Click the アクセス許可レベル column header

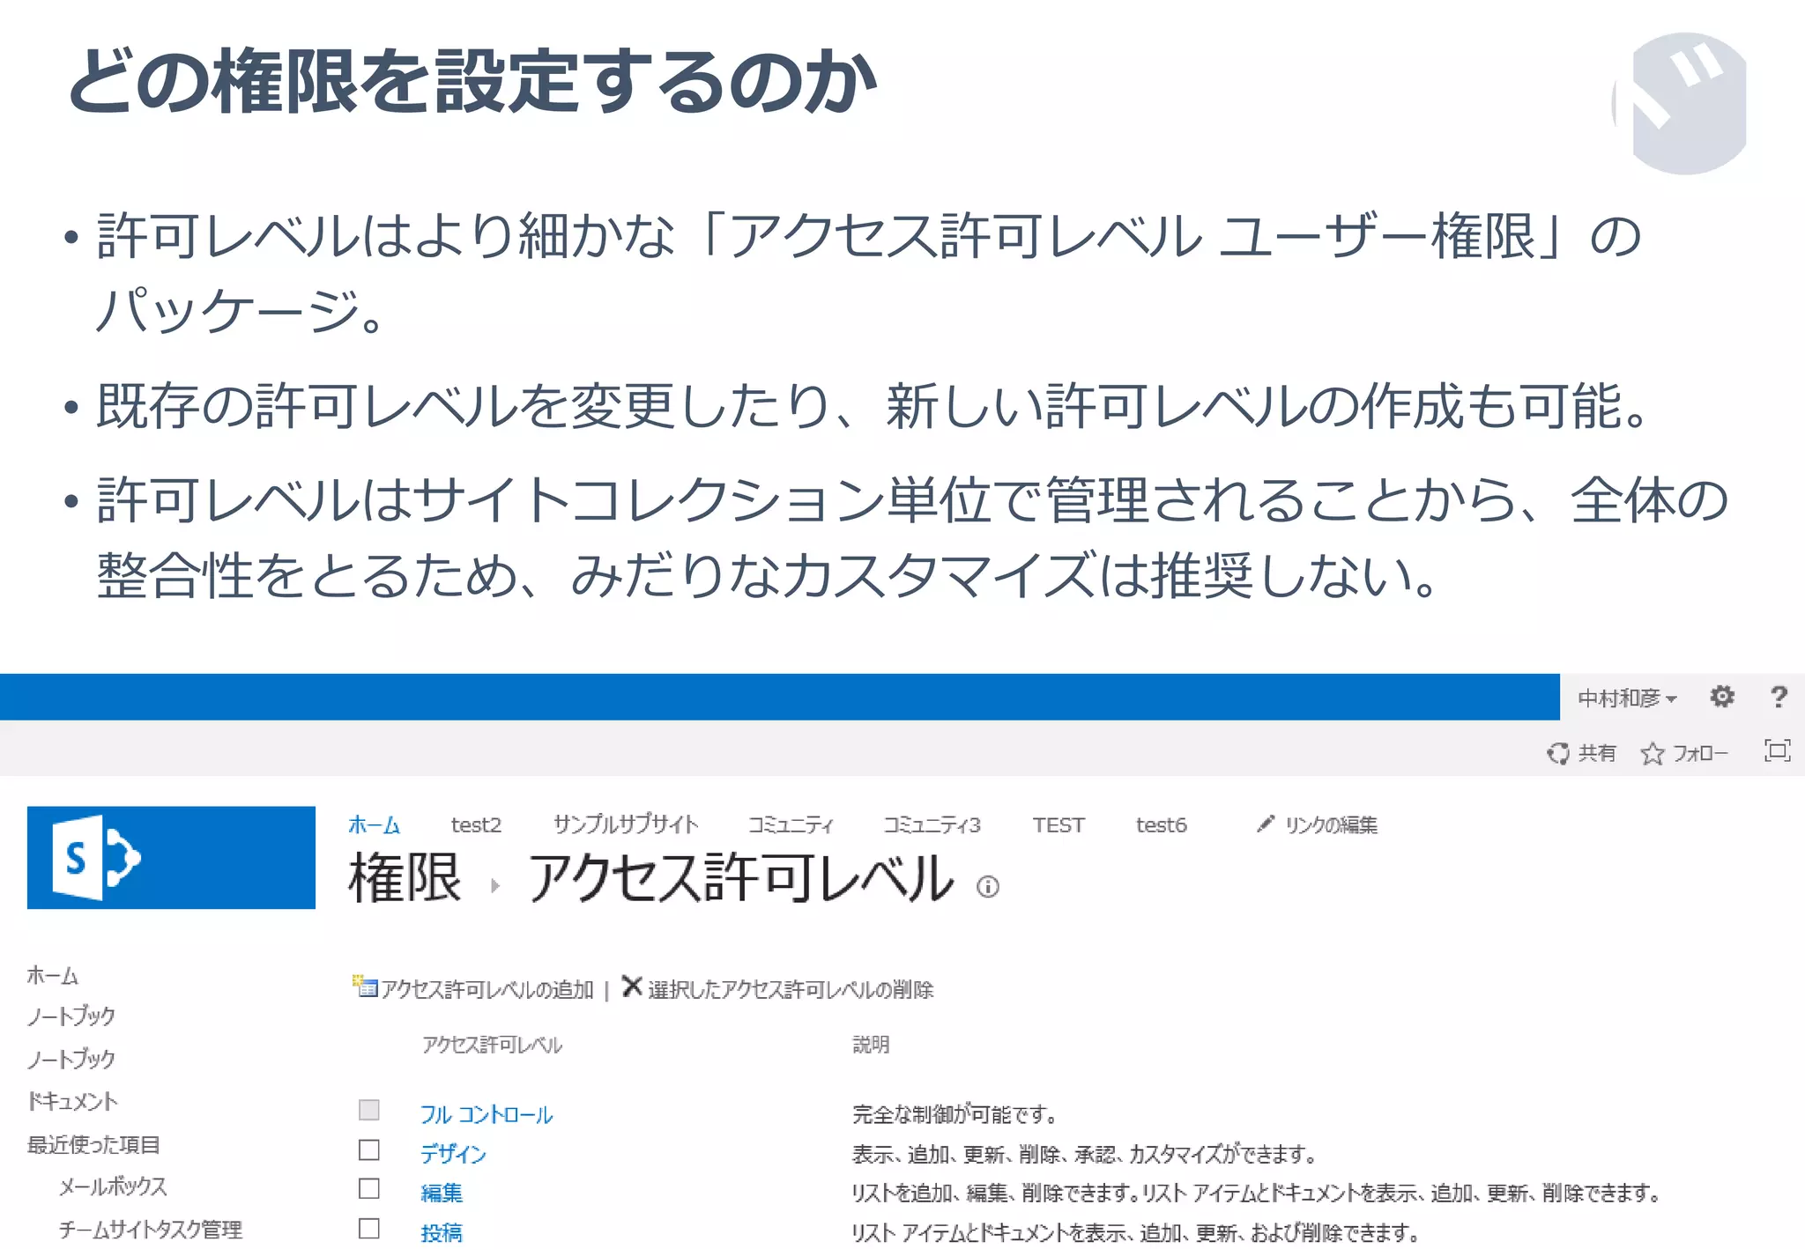(x=492, y=1045)
